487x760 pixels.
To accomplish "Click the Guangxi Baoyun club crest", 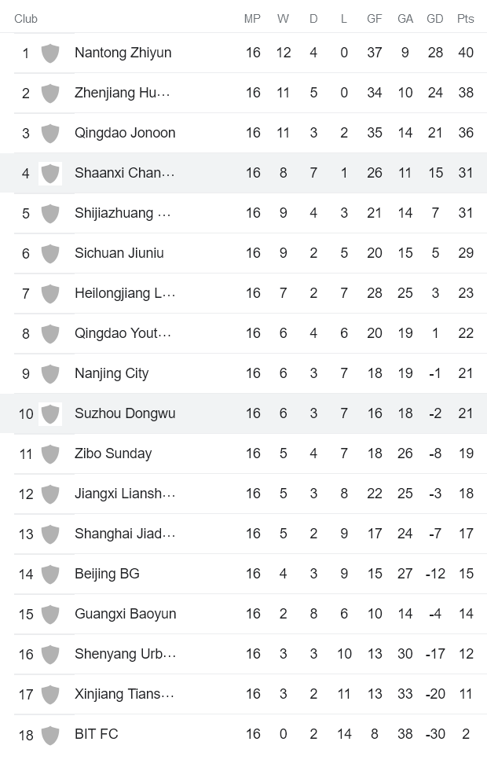I will point(51,613).
